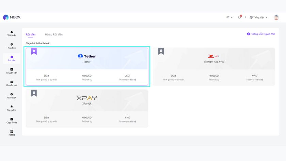Click 3Giờ on Payment Asia VND card
286x161 pixels.
[x=173, y=76]
